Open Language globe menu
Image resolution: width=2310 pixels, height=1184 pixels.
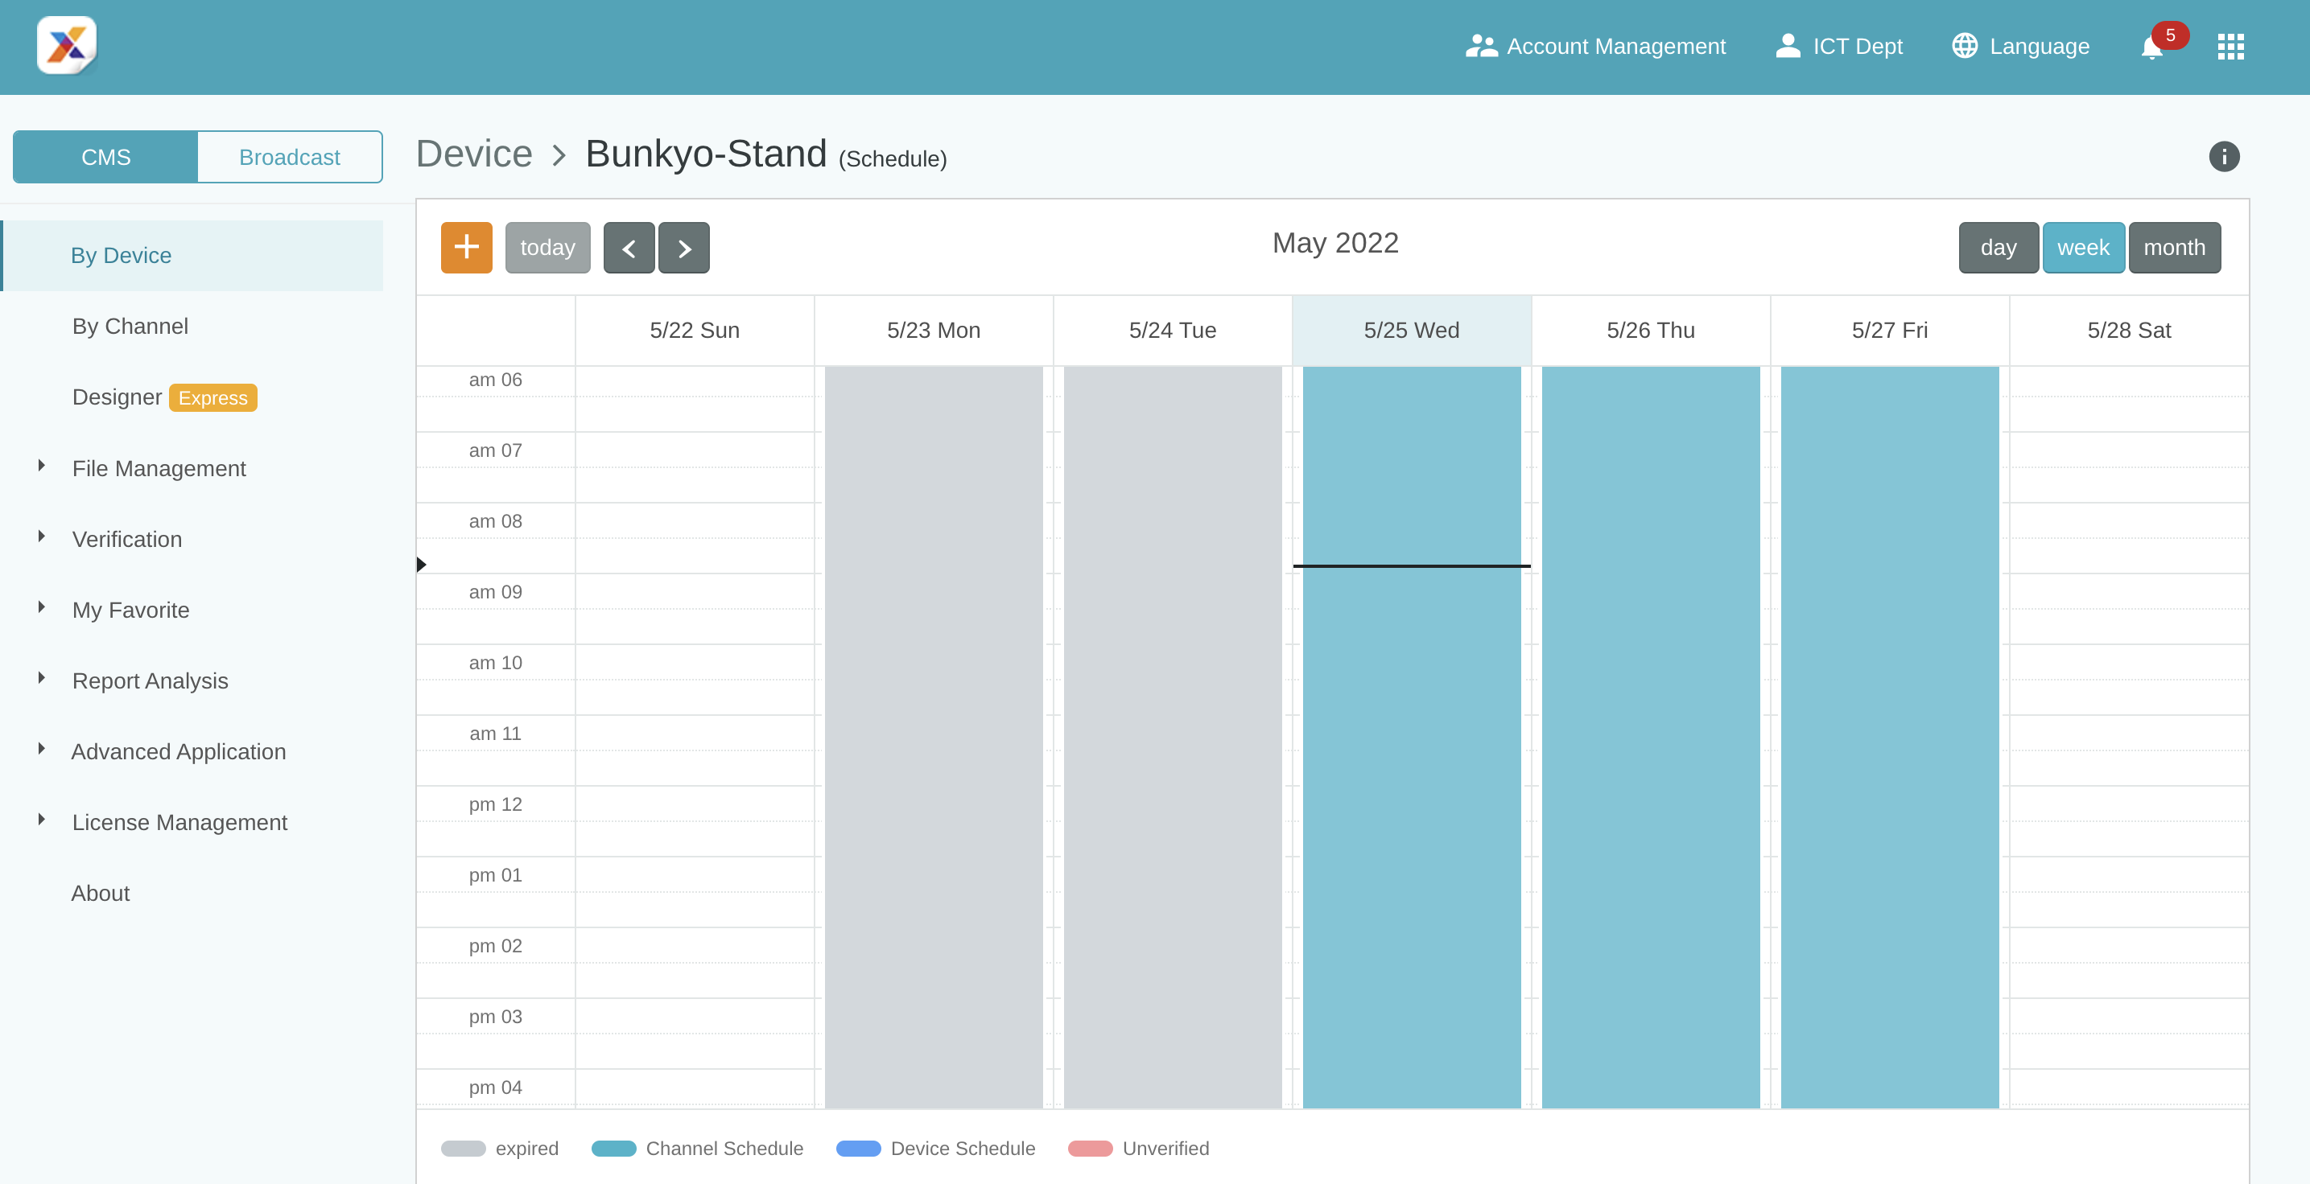point(2020,47)
